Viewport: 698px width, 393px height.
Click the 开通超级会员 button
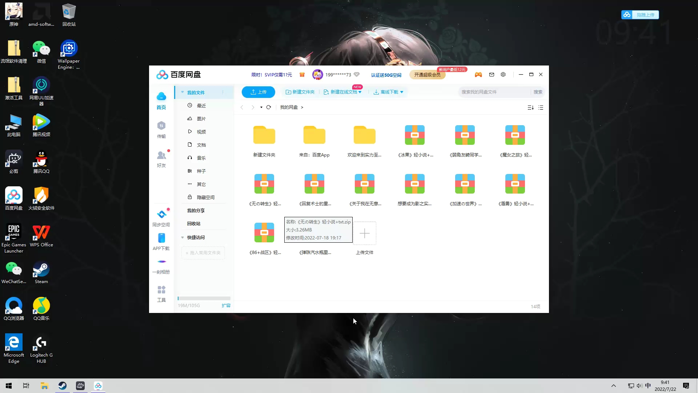[428, 75]
